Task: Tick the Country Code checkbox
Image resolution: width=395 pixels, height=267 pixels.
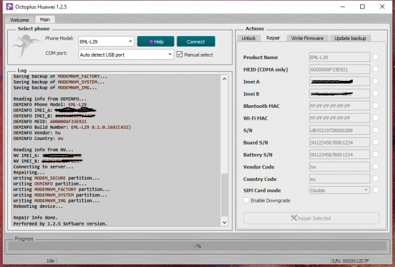Action: 375,179
